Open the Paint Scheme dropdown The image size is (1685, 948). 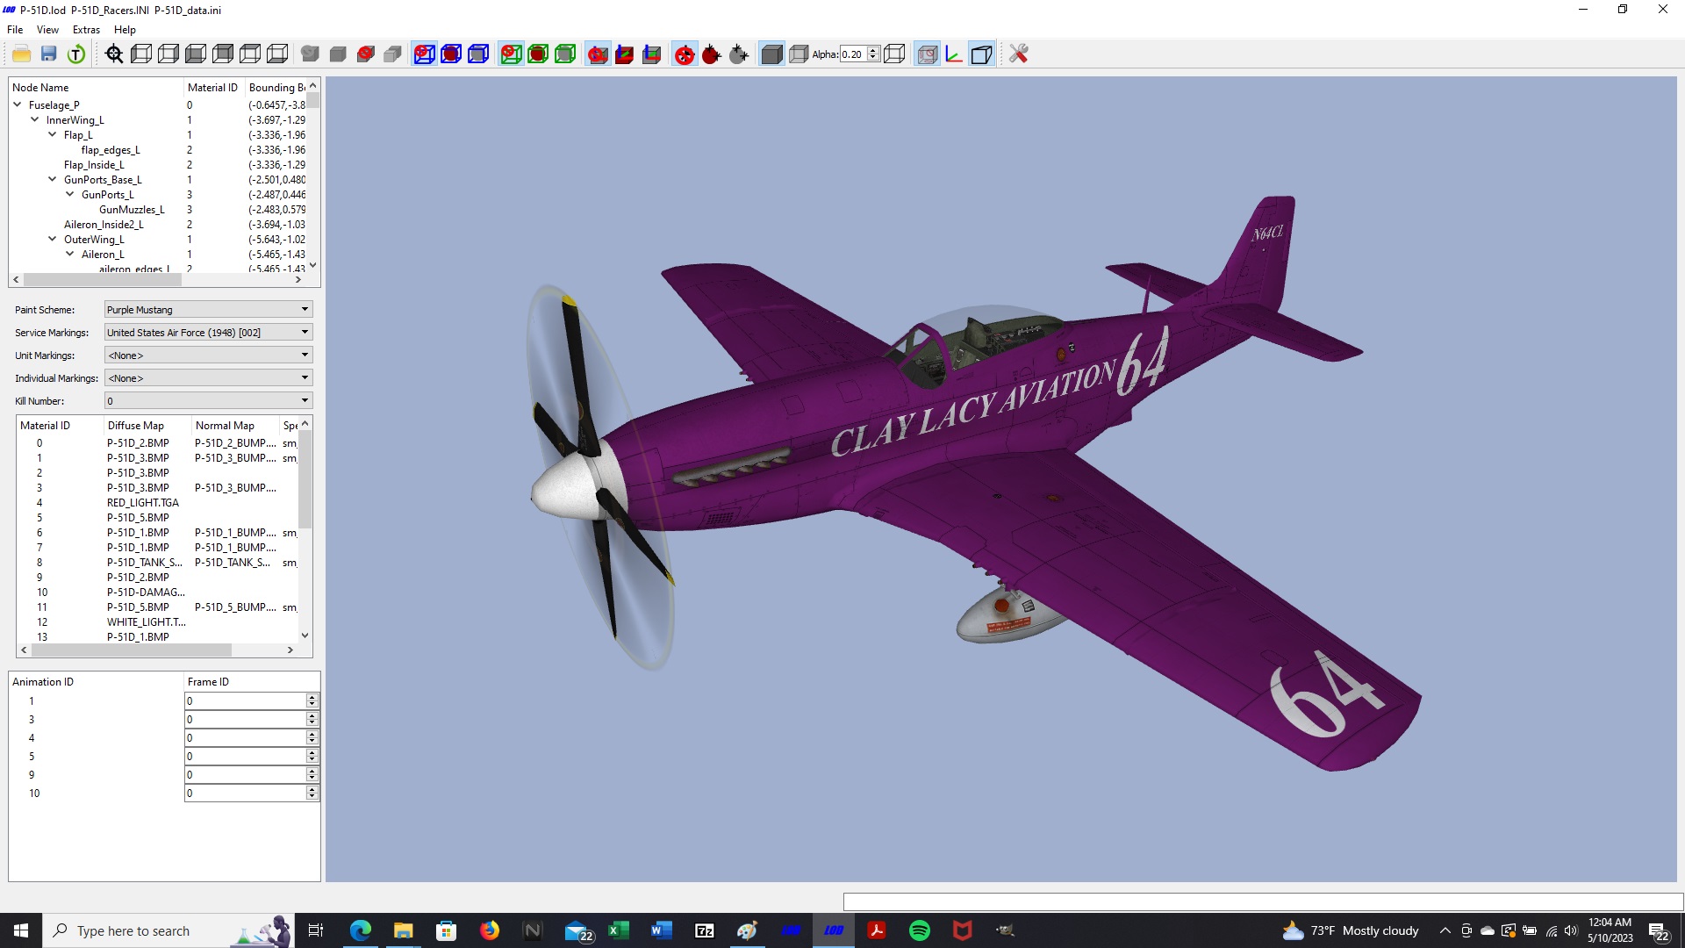pos(209,310)
